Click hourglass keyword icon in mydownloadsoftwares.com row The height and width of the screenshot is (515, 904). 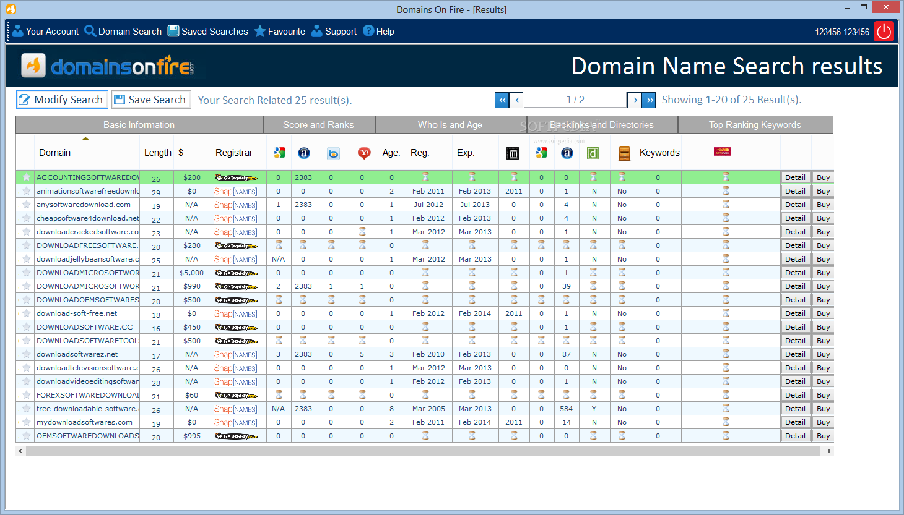tap(726, 422)
